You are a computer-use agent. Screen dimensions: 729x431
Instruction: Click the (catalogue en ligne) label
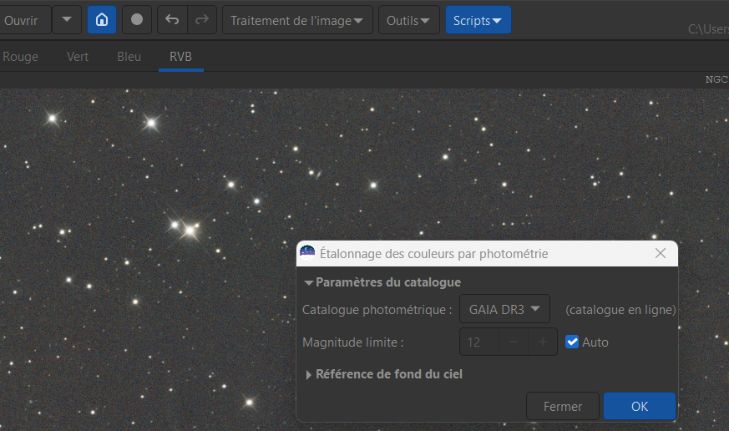click(x=620, y=310)
